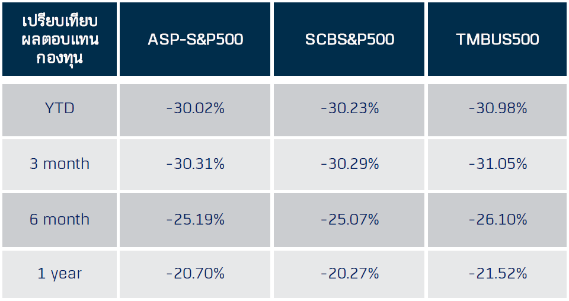Select the SCBS&P500 column header

coord(350,40)
